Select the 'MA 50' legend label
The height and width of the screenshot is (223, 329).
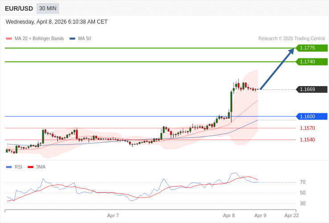tap(85, 39)
